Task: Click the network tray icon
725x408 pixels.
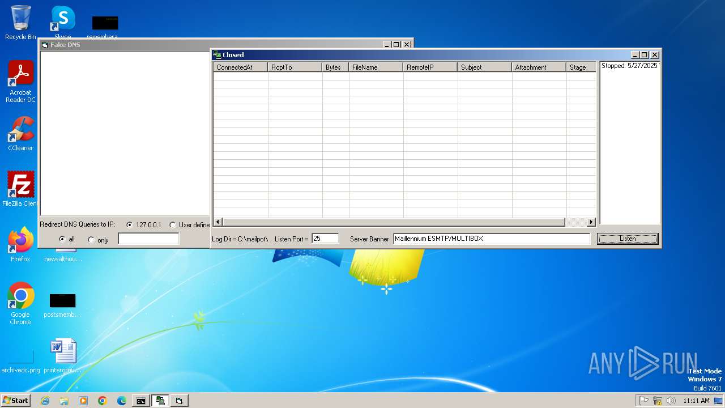Action: click(x=658, y=401)
